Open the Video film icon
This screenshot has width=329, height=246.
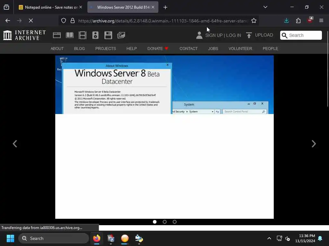pyautogui.click(x=83, y=35)
